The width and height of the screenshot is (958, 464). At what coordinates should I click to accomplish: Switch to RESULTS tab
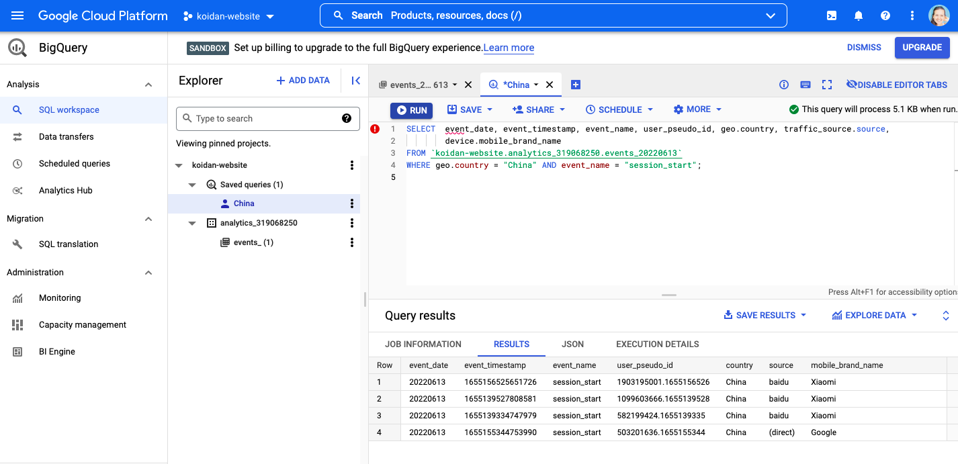tap(511, 344)
